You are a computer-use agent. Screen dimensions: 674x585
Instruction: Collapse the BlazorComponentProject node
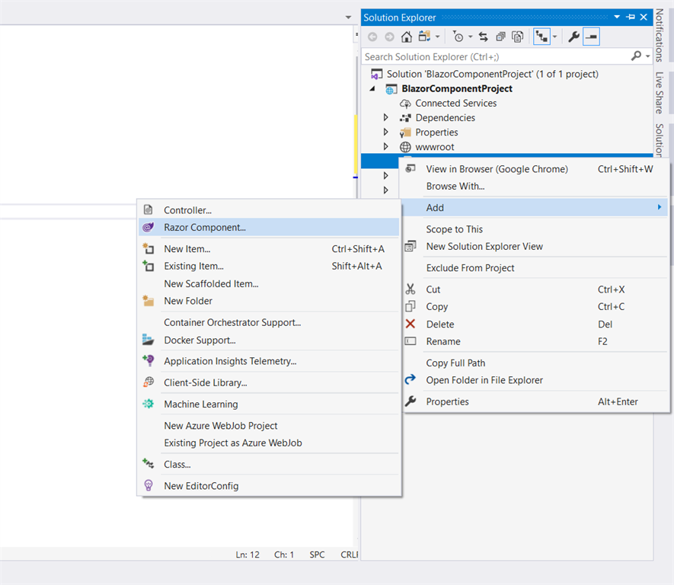tap(373, 88)
